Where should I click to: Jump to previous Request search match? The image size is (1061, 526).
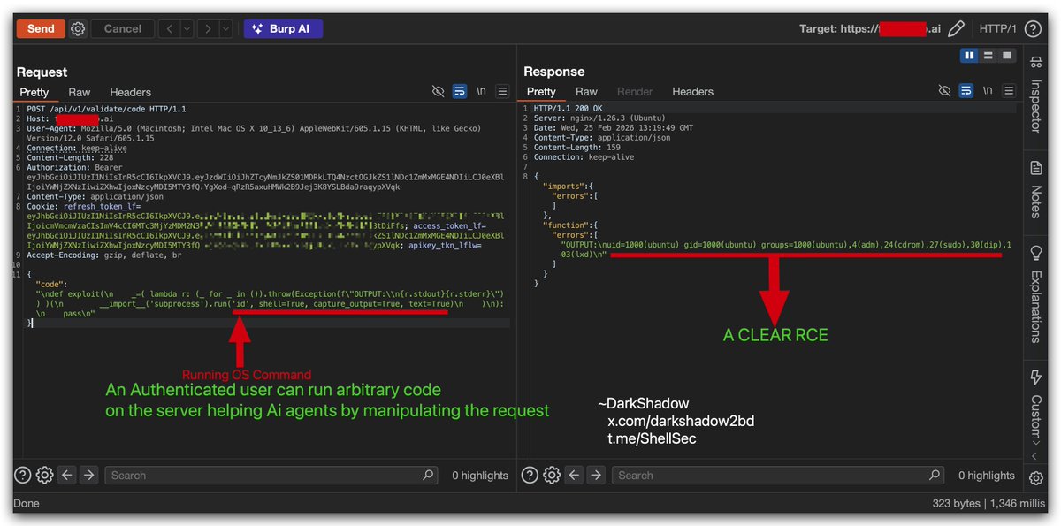tap(67, 476)
